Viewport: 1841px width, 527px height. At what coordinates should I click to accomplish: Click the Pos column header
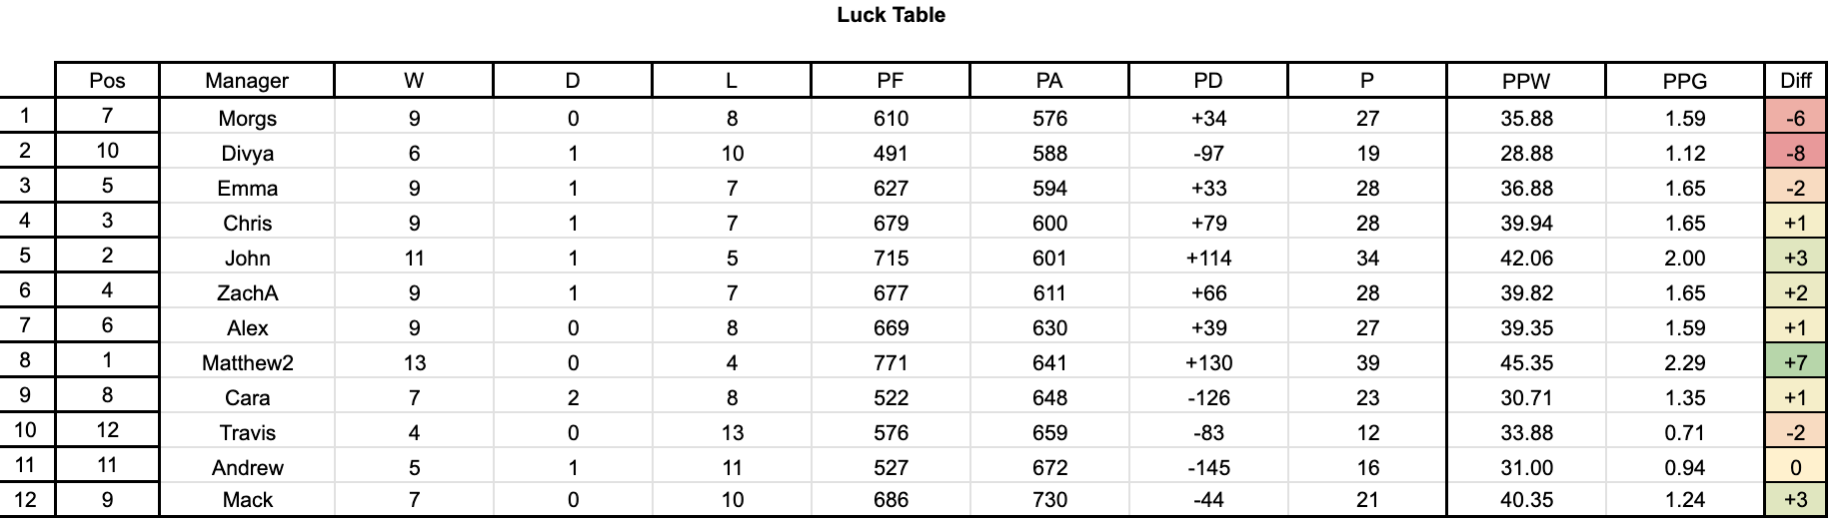click(107, 81)
